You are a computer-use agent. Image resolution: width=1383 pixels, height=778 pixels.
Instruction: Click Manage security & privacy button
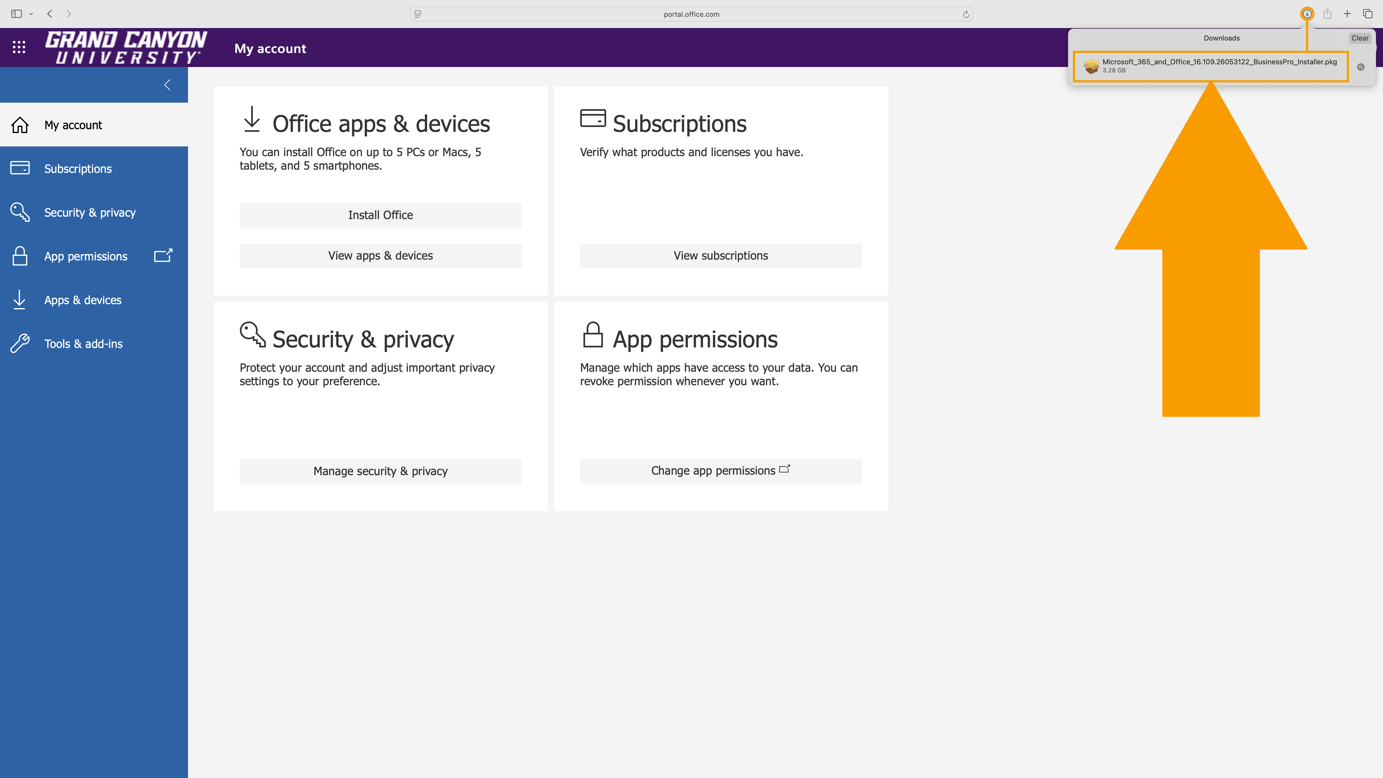point(380,471)
